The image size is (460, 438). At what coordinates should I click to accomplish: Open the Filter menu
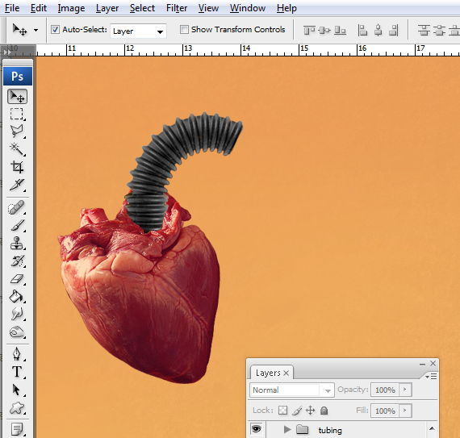[177, 8]
